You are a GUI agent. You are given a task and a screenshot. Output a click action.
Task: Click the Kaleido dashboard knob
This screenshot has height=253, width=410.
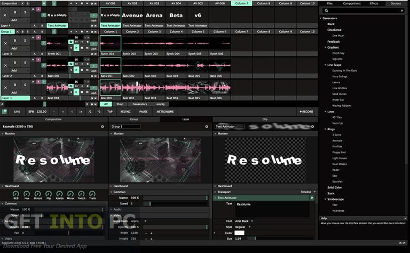pyautogui.click(x=60, y=194)
